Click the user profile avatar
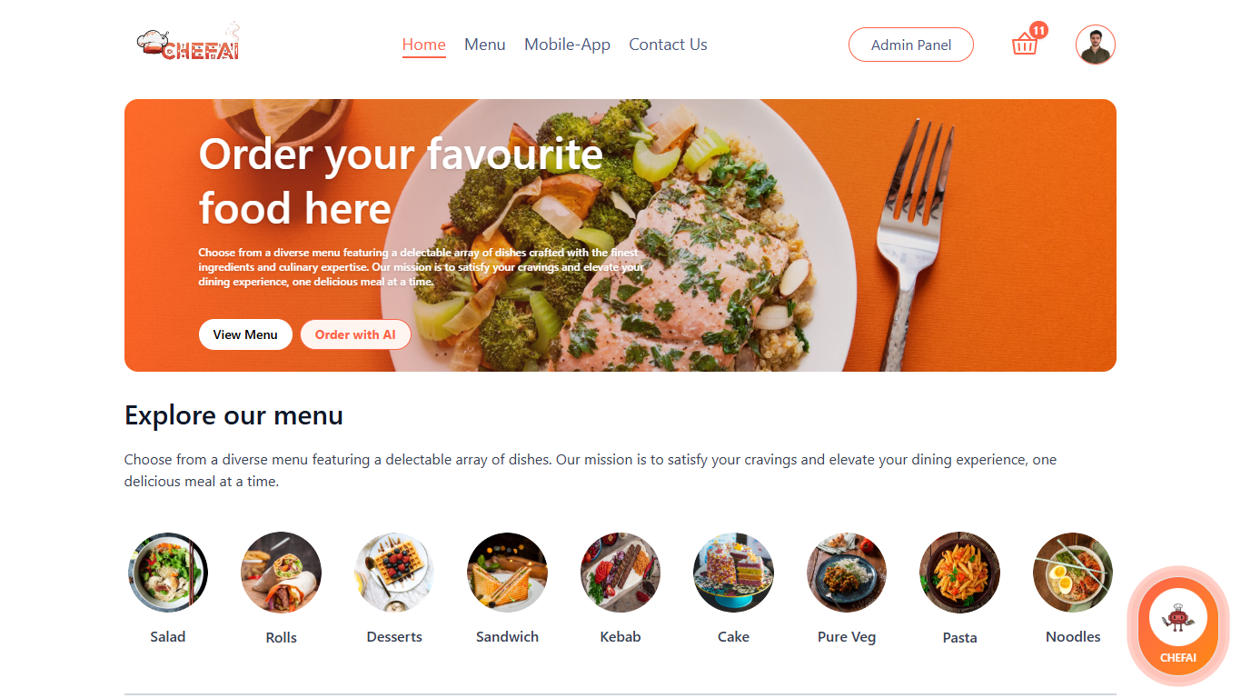The height and width of the screenshot is (698, 1241). [1096, 45]
